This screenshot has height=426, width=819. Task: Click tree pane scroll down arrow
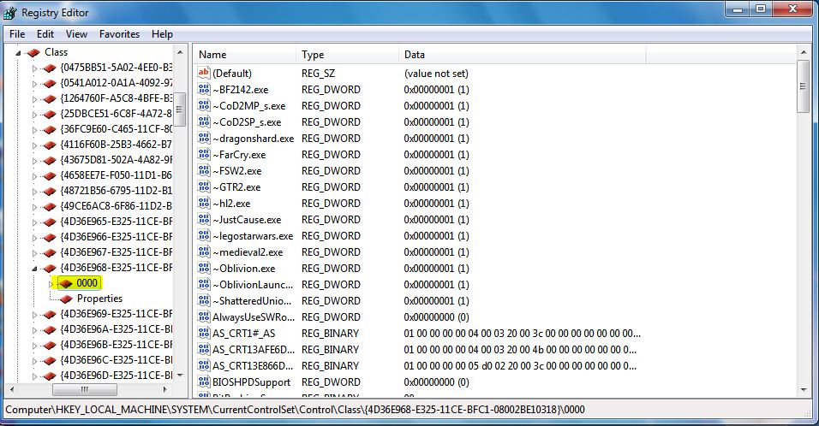pos(180,376)
